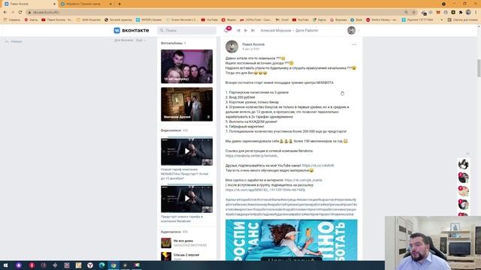The image size is (481, 270).
Task: Open the purple group photo album thumbnail
Action: tap(186, 66)
